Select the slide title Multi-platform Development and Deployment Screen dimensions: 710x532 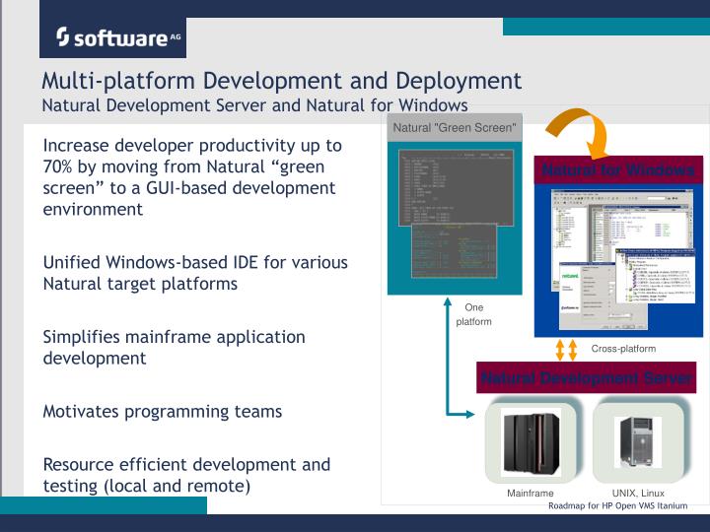[282, 81]
